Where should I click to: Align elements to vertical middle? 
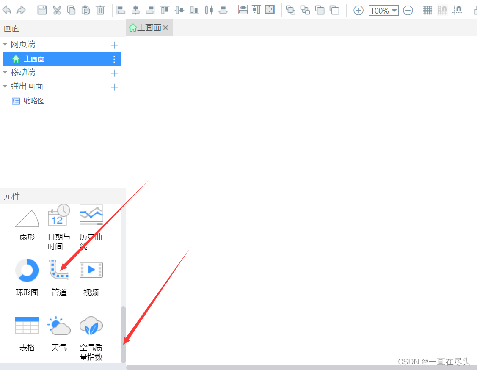179,10
